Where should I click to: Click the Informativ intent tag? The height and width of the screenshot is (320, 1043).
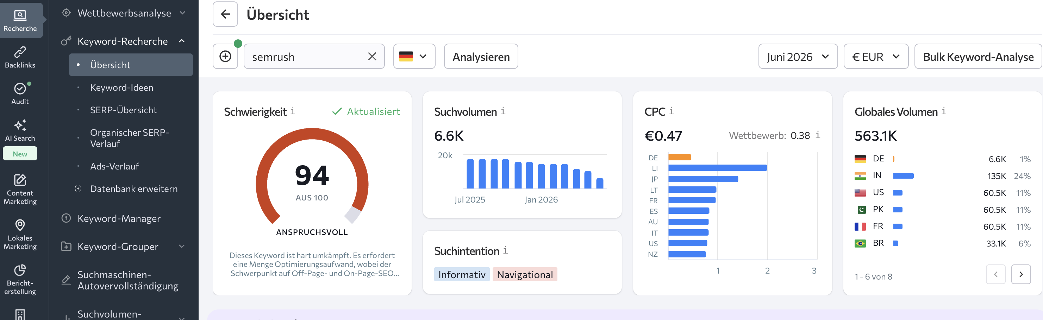(462, 274)
